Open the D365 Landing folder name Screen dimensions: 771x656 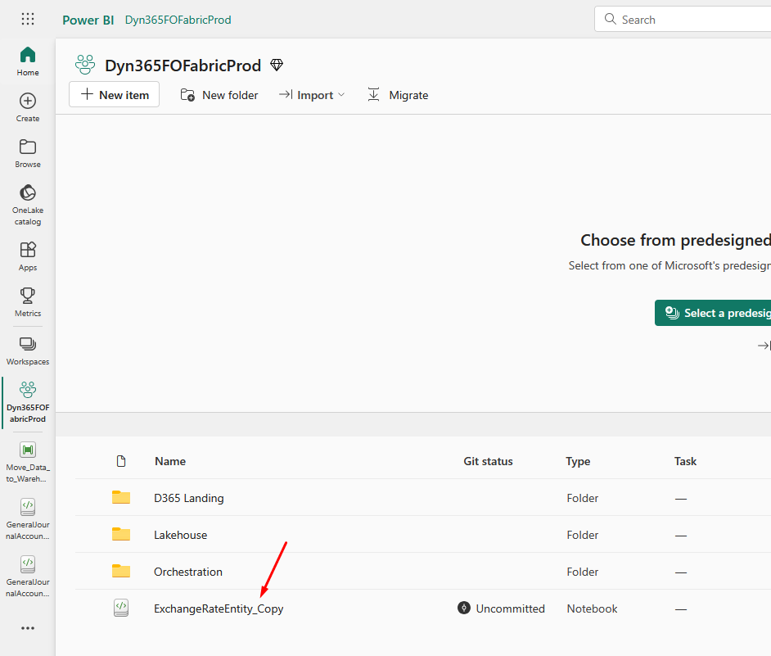point(189,498)
